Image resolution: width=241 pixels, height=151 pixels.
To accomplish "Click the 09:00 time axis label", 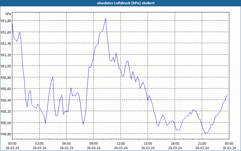I will (x=93, y=144).
